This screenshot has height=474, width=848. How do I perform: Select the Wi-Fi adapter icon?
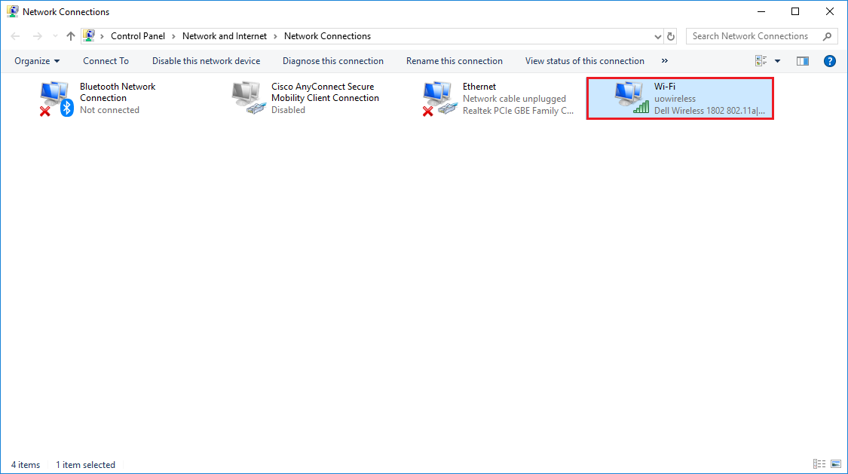pos(631,98)
